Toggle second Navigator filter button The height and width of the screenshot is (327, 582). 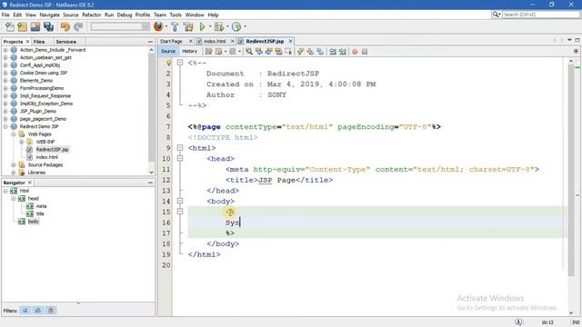pos(38,311)
